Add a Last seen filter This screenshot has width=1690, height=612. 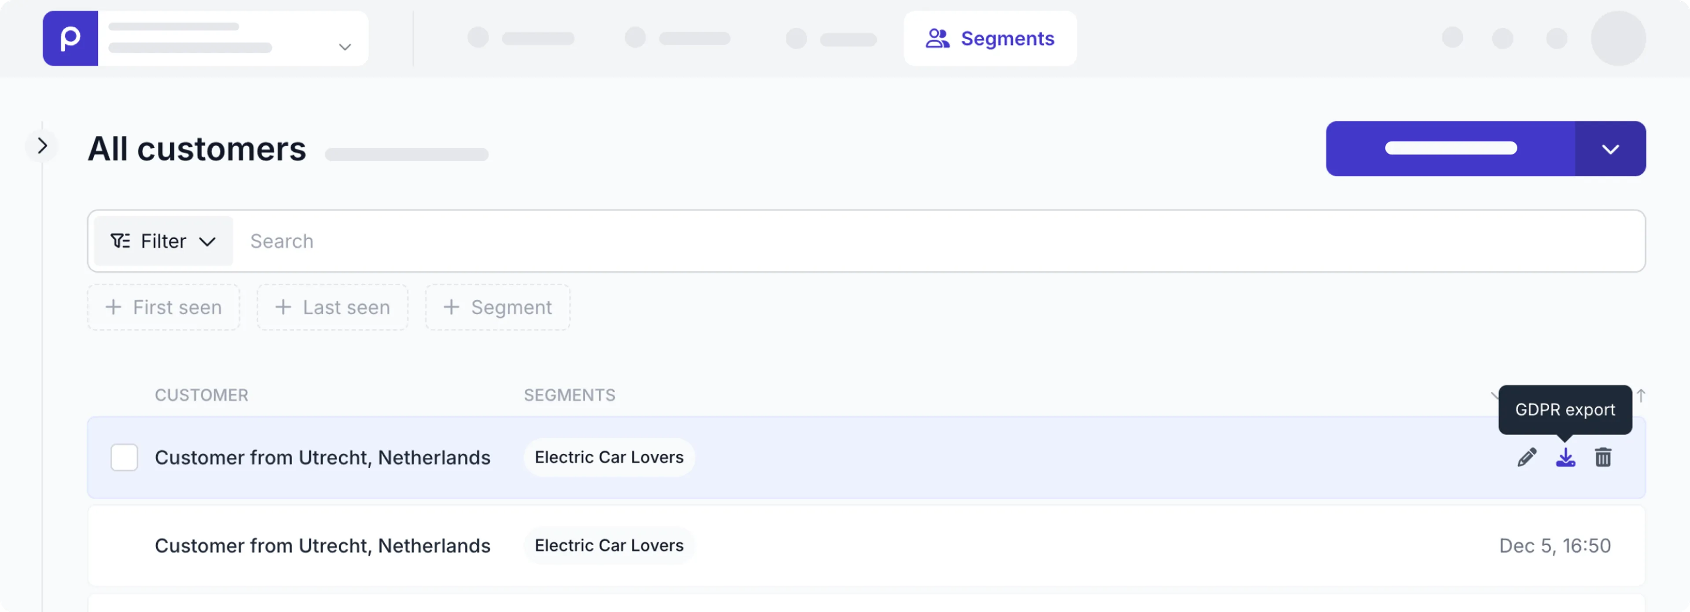tap(333, 307)
